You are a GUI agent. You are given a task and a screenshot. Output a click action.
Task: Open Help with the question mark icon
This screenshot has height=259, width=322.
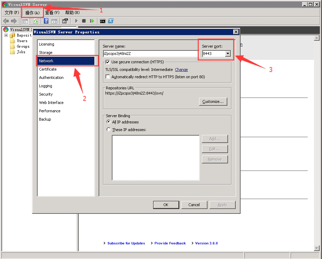tap(46, 21)
